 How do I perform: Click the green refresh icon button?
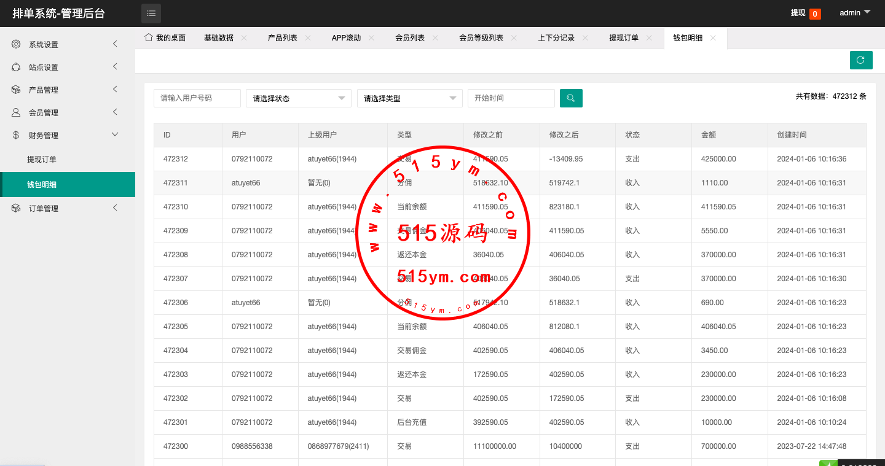pos(861,60)
